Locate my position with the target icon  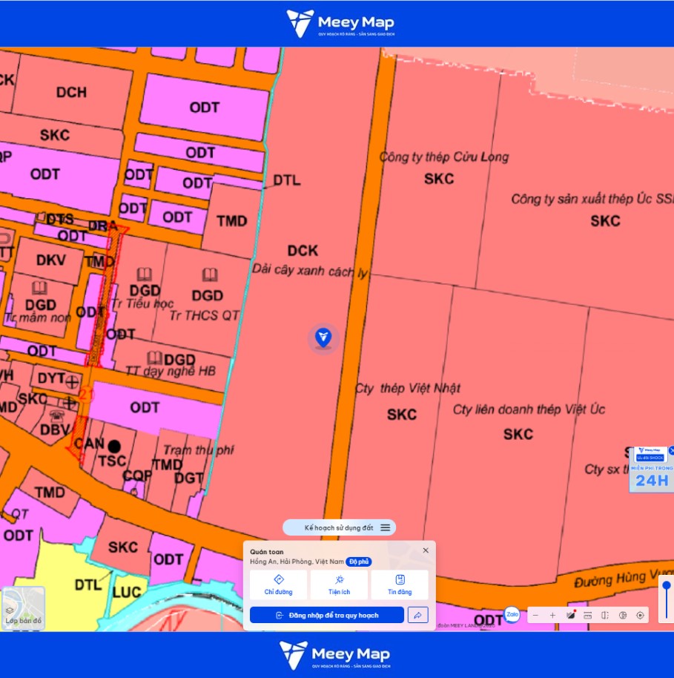[x=641, y=615]
